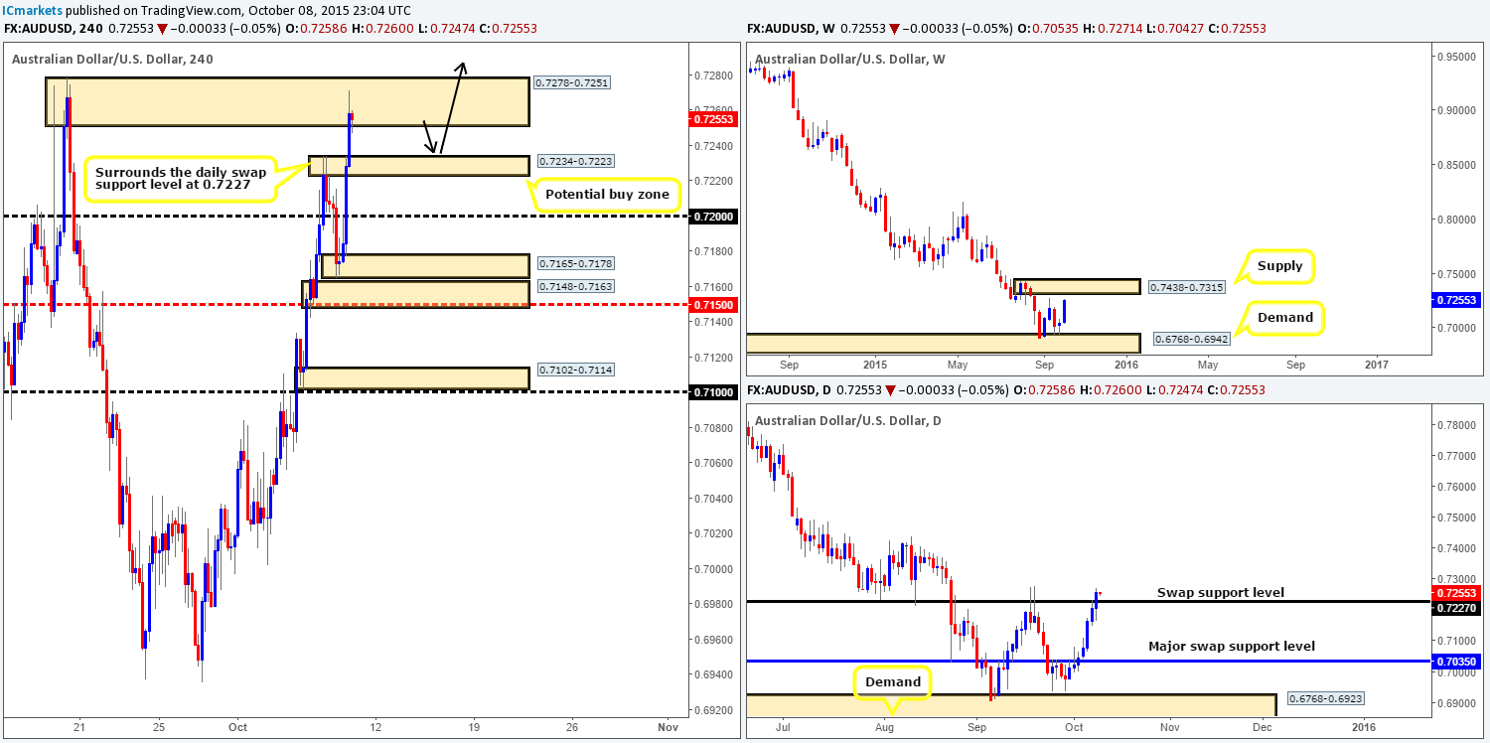Select the 0.7165-0.7178 zone price label

coord(575,264)
